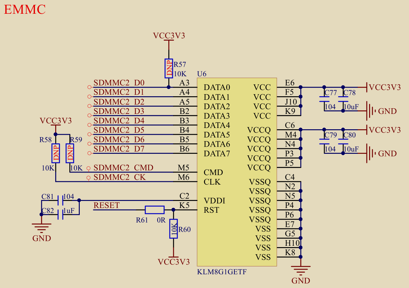Click the VDDI pin name

point(214,201)
